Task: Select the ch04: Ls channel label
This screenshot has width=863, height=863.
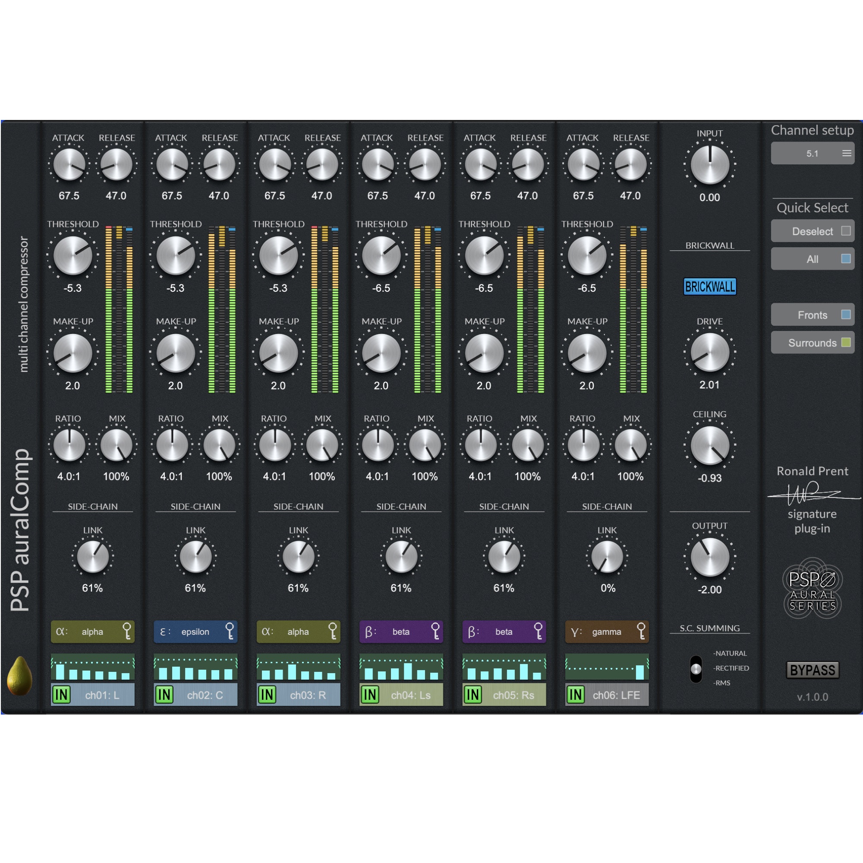Action: [411, 695]
